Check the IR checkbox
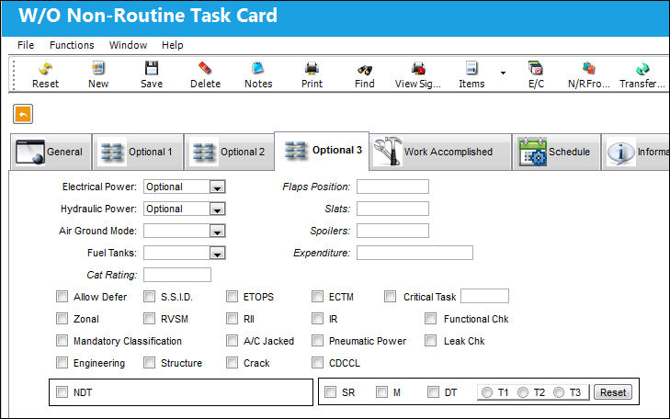This screenshot has width=670, height=419. pyautogui.click(x=317, y=319)
